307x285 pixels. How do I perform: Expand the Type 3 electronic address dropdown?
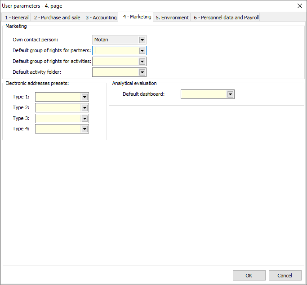click(x=85, y=119)
